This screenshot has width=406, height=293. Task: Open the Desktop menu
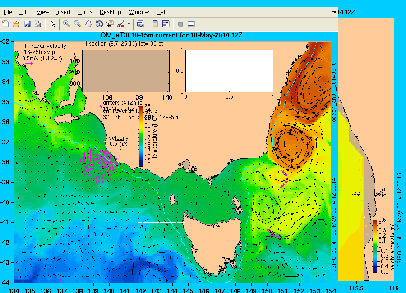click(111, 12)
